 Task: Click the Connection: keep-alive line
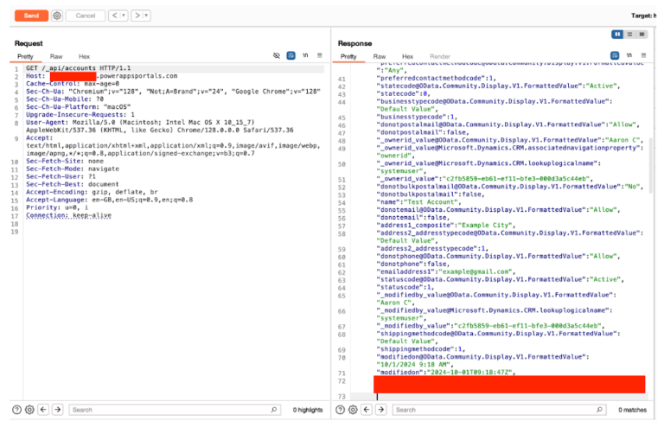(68, 215)
